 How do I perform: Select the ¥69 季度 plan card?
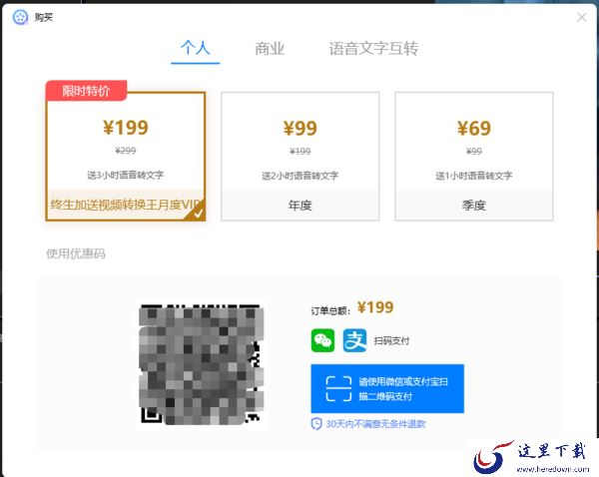click(x=474, y=157)
